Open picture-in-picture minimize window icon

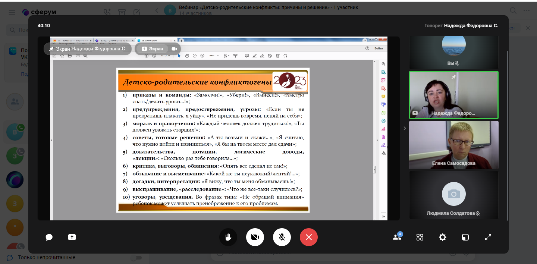465,237
